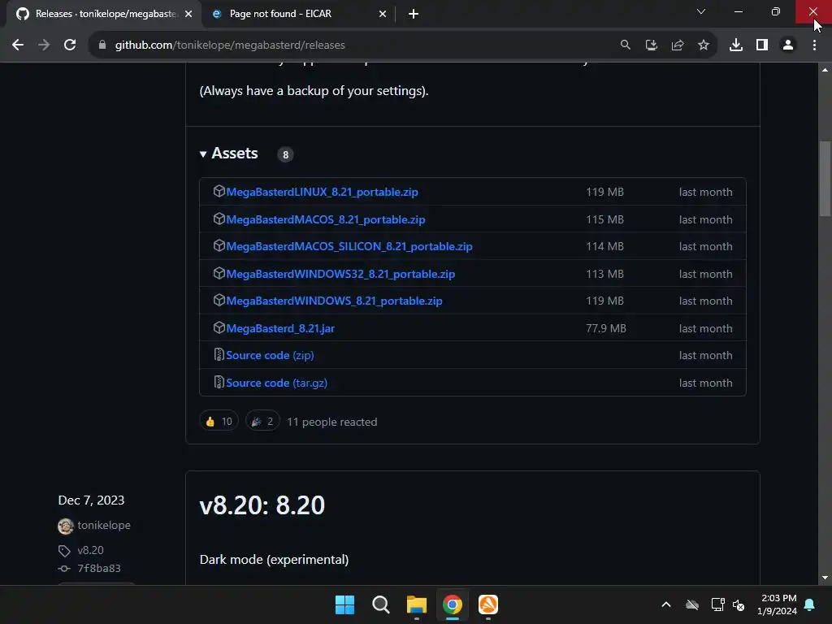The height and width of the screenshot is (624, 832).
Task: Click the thumbs up reaction with 10
Action: 219,422
